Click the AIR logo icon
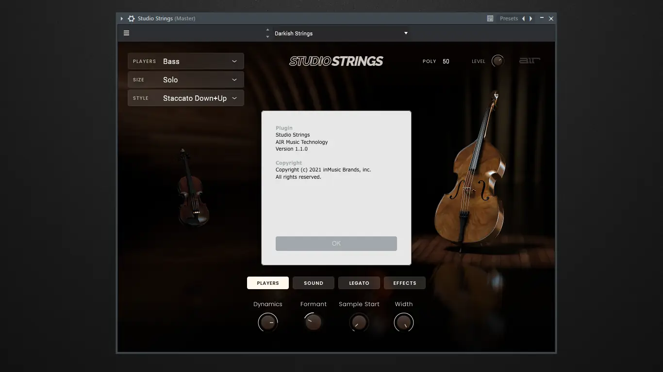This screenshot has height=372, width=663. coord(530,61)
